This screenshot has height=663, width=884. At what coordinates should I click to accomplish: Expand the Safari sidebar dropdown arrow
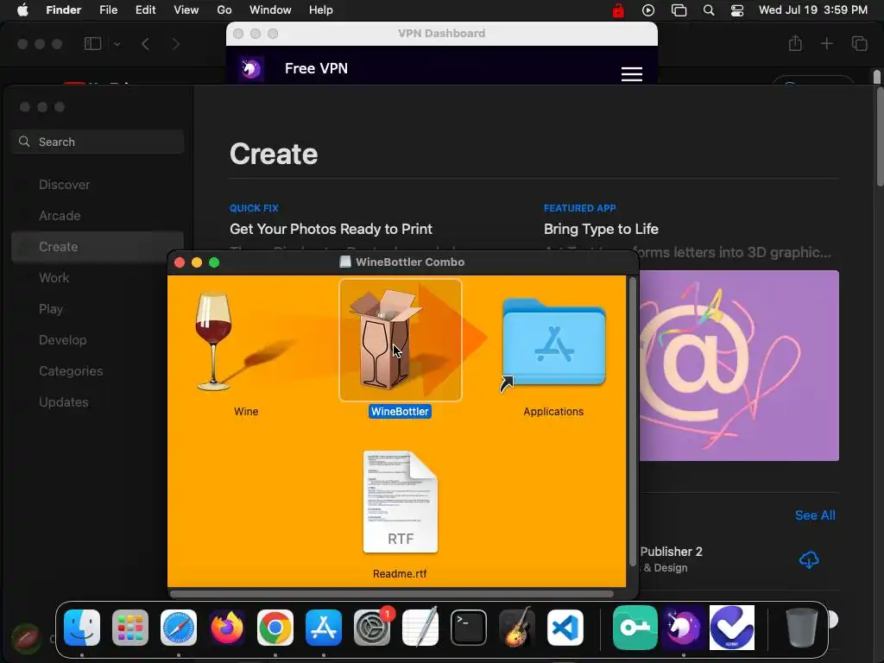tap(117, 44)
